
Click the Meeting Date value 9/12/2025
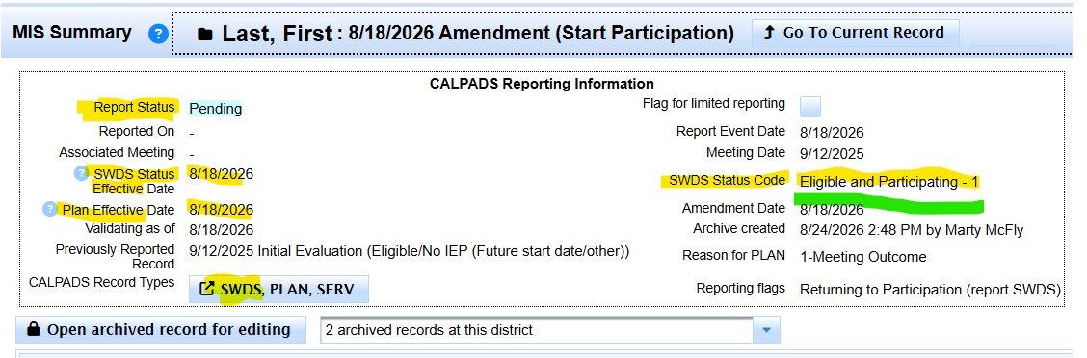[x=832, y=154]
